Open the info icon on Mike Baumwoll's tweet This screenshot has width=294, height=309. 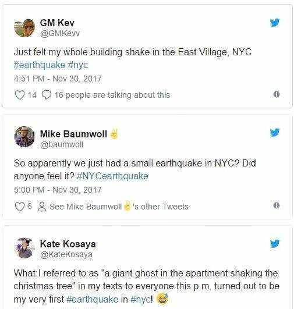277,205
